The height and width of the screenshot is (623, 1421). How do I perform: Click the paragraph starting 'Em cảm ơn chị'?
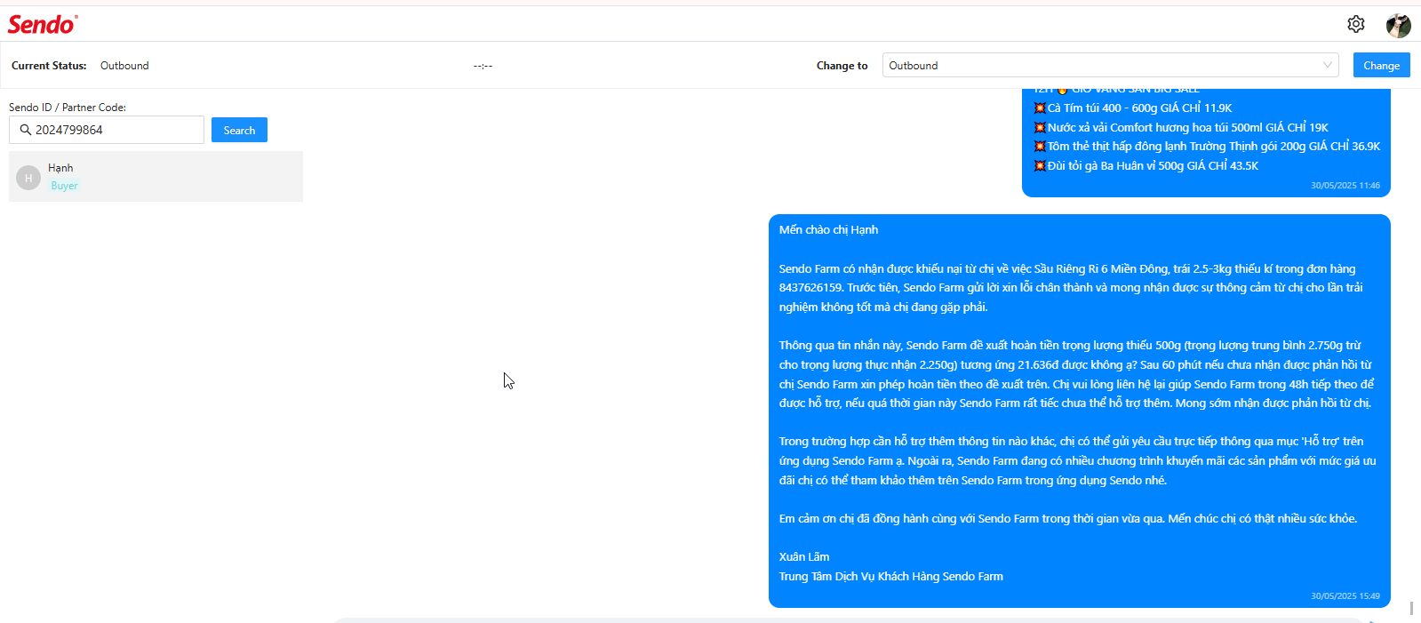coord(1068,518)
